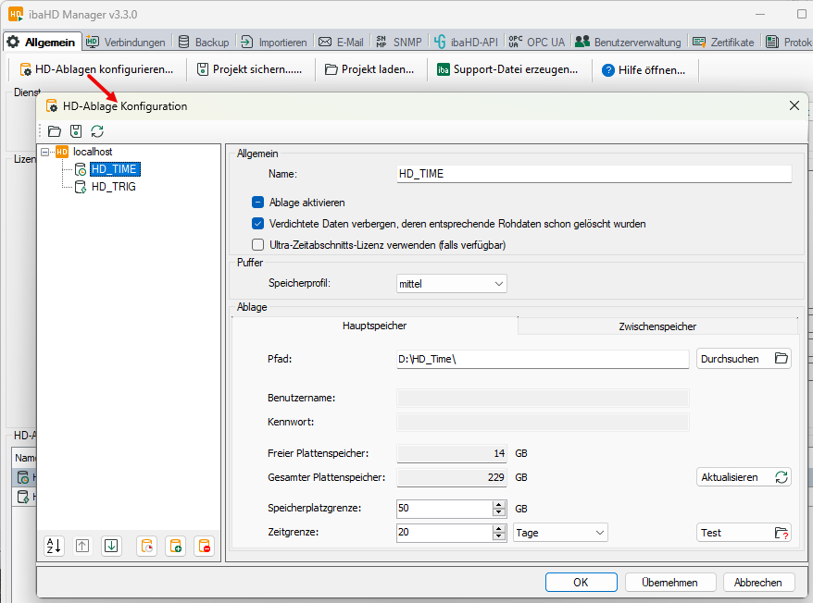
Task: Toggle the 'Ablage aktivieren' checkbox
Action: (x=258, y=202)
